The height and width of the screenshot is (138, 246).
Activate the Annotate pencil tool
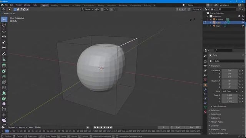pyautogui.click(x=4, y=54)
